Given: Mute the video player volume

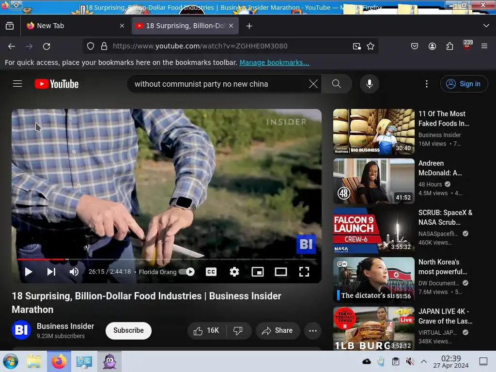Looking at the screenshot, I should pos(74,272).
